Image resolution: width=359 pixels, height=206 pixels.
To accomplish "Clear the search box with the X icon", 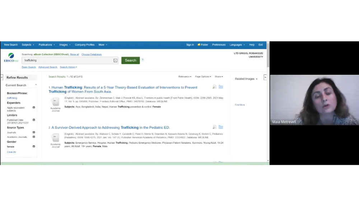I will (x=115, y=61).
